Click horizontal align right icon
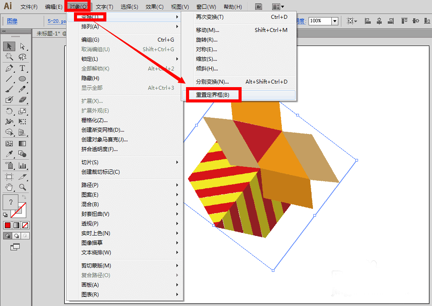The width and height of the screenshot is (432, 306). click(391, 21)
